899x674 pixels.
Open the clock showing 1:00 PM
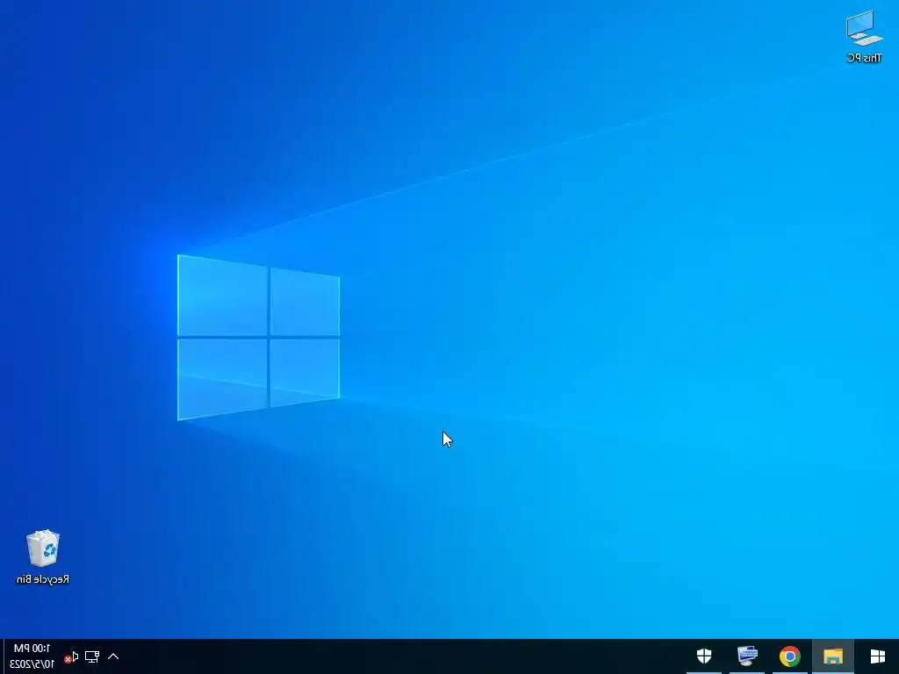32,656
